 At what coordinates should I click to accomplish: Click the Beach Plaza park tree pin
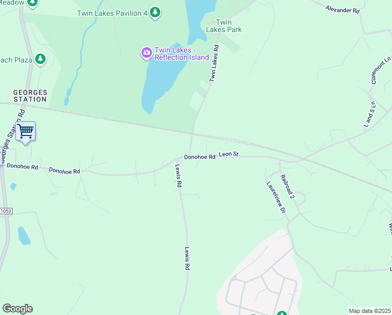(x=40, y=60)
